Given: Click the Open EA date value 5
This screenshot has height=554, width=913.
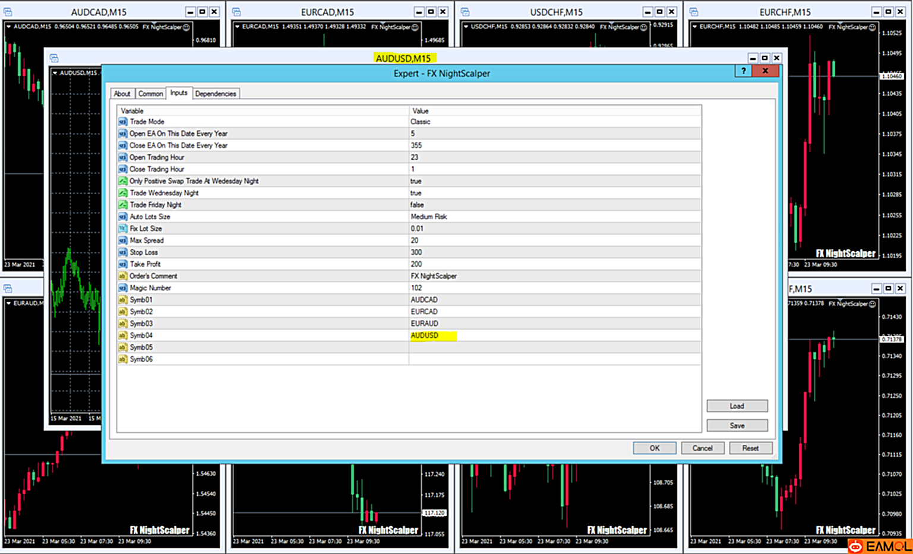Looking at the screenshot, I should [x=413, y=134].
